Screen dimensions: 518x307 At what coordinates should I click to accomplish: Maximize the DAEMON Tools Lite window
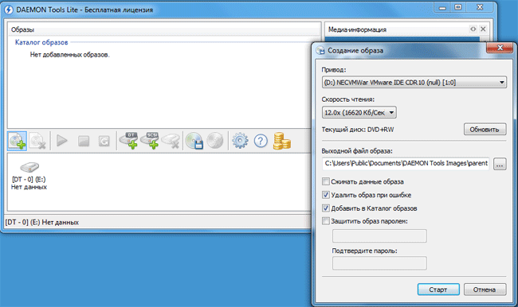point(458,7)
